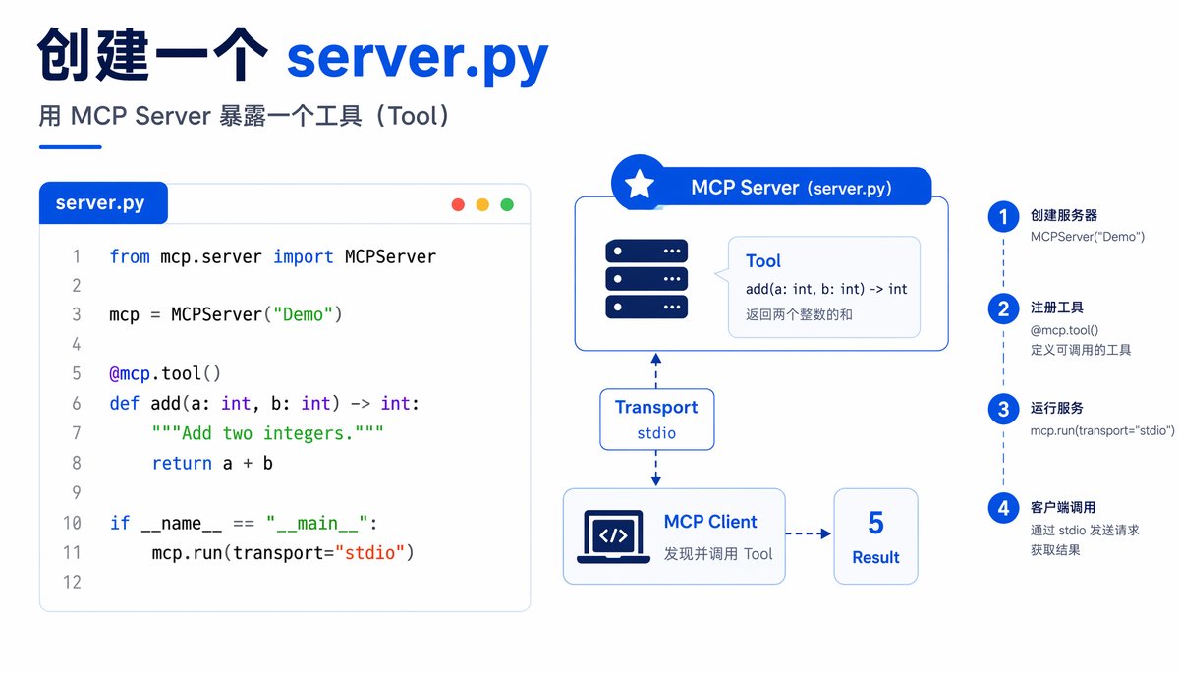The width and height of the screenshot is (1179, 673).
Task: Click the slide title 'server.py' in blue
Action: [418, 59]
